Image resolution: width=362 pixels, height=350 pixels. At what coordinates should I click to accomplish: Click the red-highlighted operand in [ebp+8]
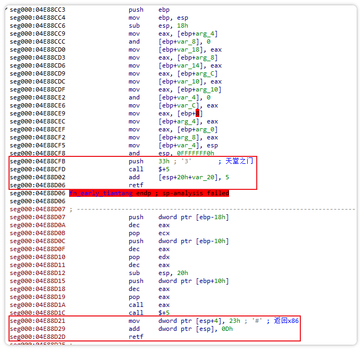[198, 113]
